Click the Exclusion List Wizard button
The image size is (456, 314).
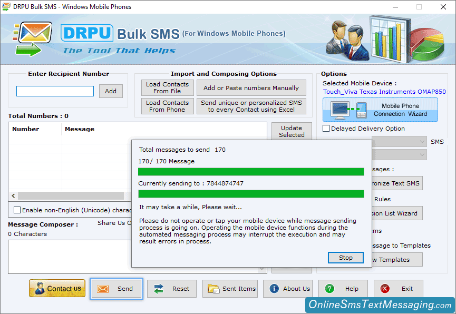(397, 213)
